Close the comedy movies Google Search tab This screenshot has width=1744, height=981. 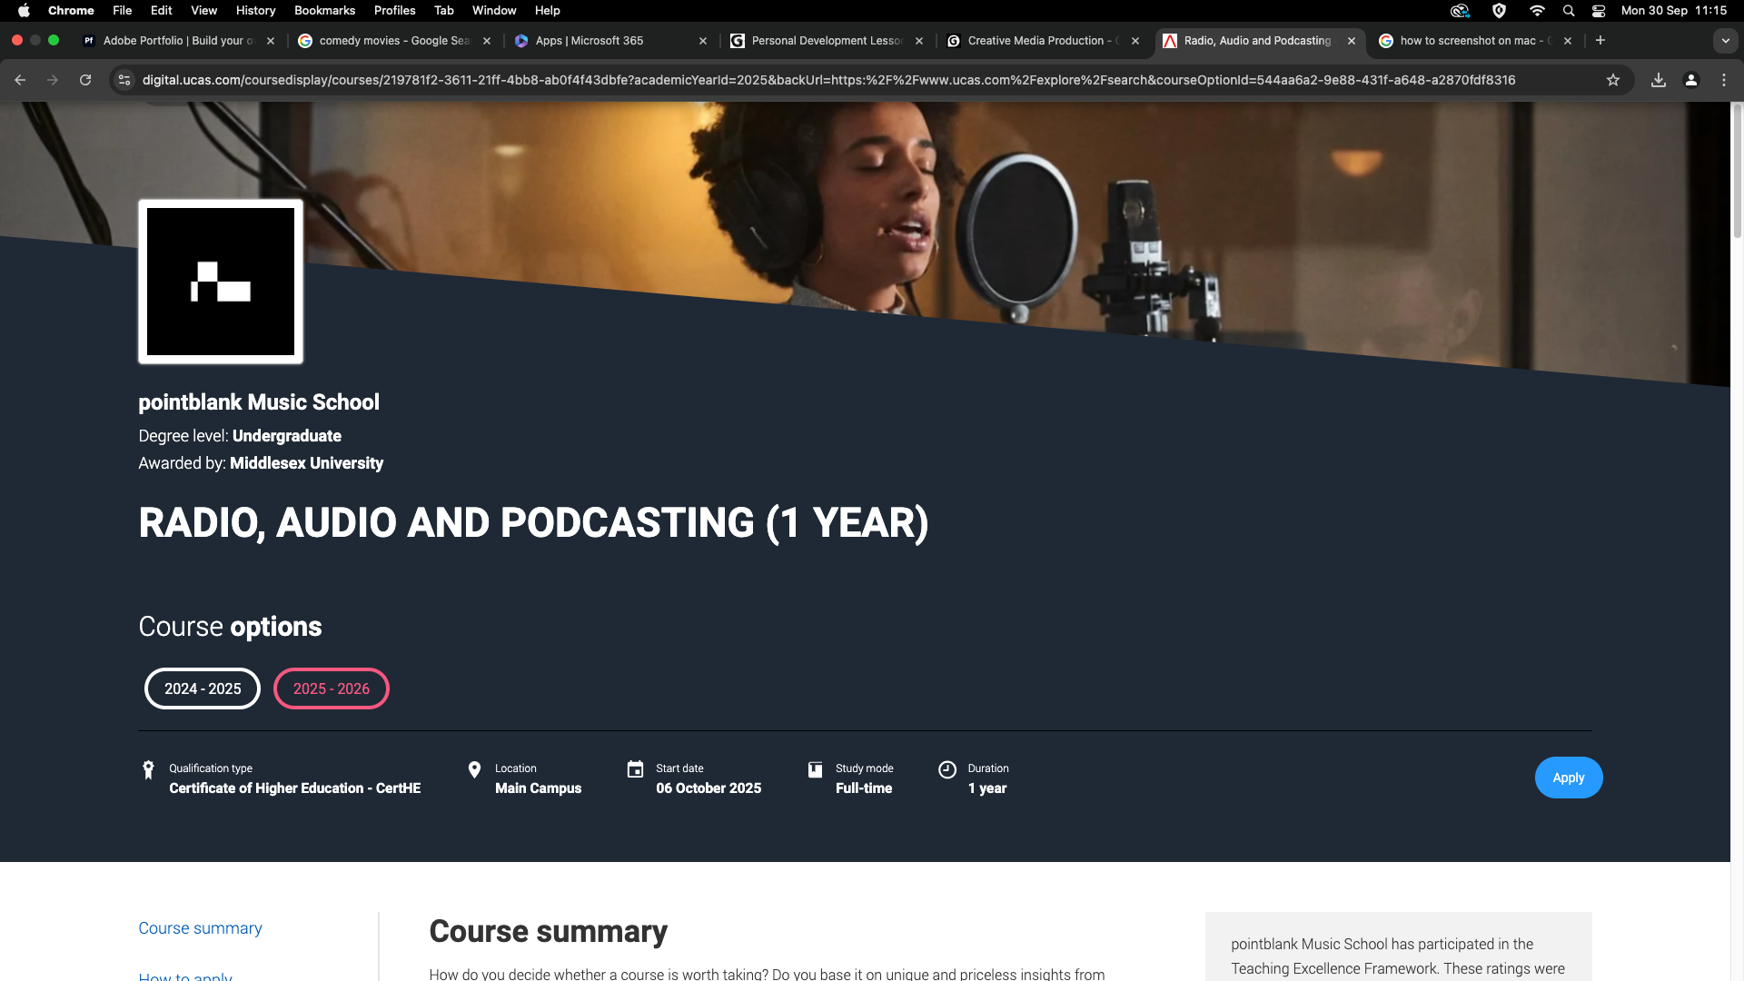[x=487, y=41]
